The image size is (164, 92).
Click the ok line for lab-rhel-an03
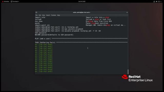pyautogui.click(x=44, y=58)
